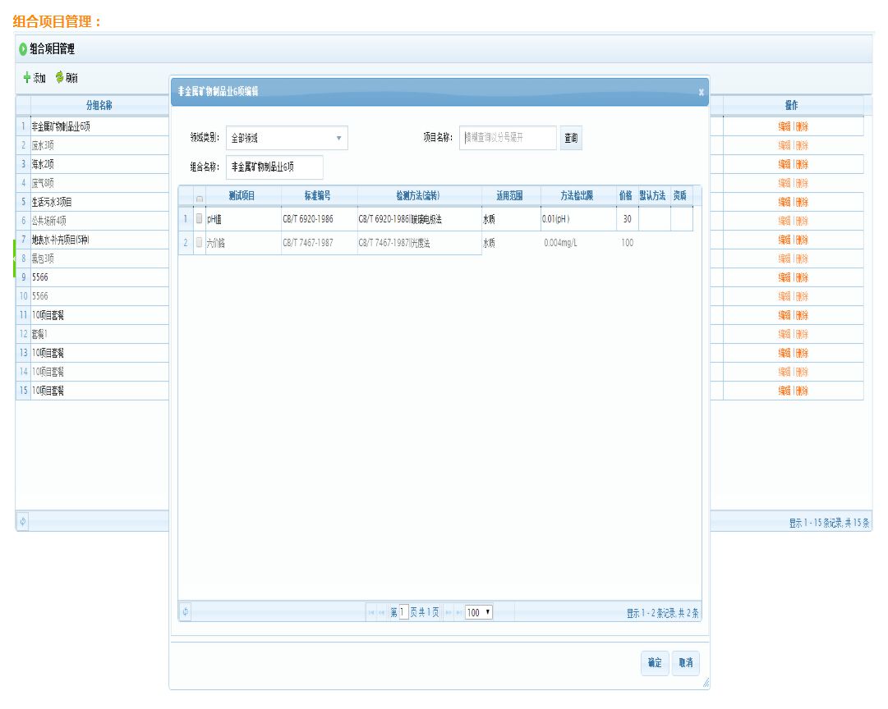
Task: Click the green 添加 plus icon
Action: pyautogui.click(x=27, y=78)
